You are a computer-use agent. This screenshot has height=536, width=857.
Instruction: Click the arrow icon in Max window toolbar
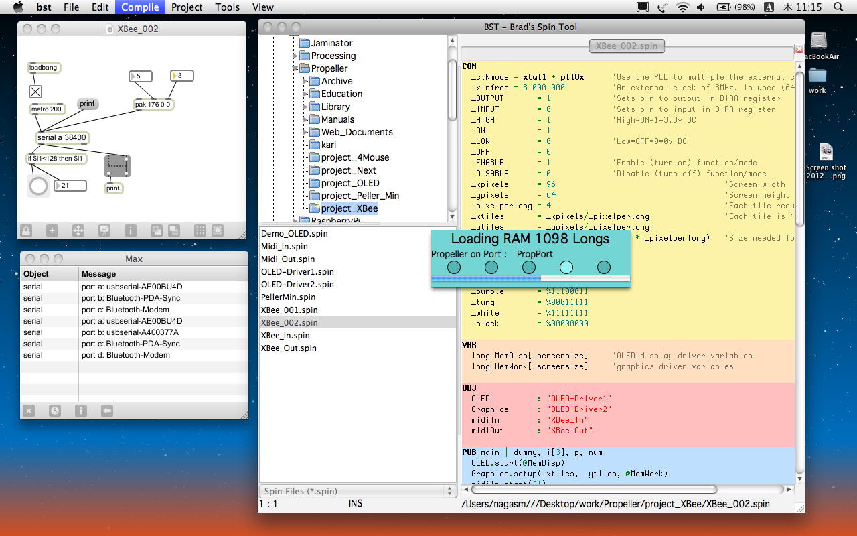(x=107, y=411)
